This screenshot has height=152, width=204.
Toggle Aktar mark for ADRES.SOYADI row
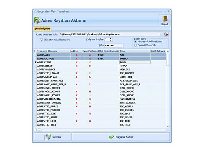pos(76,58)
